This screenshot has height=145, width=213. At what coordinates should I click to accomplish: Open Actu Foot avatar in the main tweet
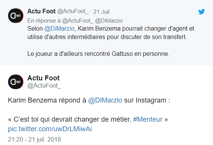coord(16,82)
